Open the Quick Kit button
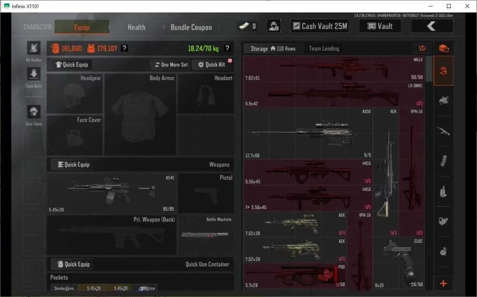 click(212, 64)
